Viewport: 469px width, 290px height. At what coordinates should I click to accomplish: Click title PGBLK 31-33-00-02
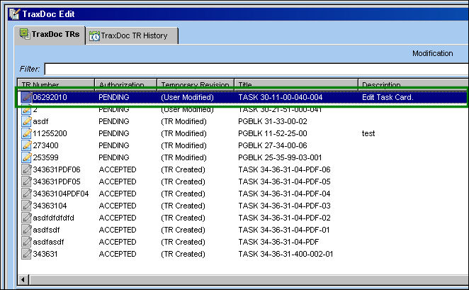pos(273,121)
